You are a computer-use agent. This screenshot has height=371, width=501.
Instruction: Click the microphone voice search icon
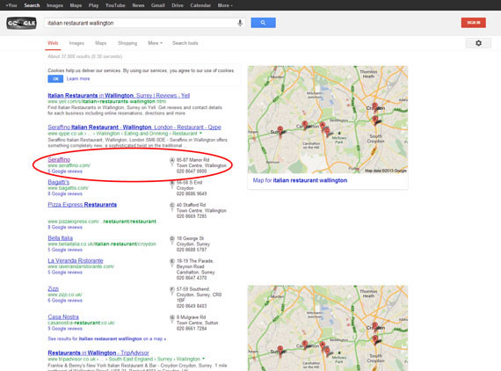tap(240, 23)
